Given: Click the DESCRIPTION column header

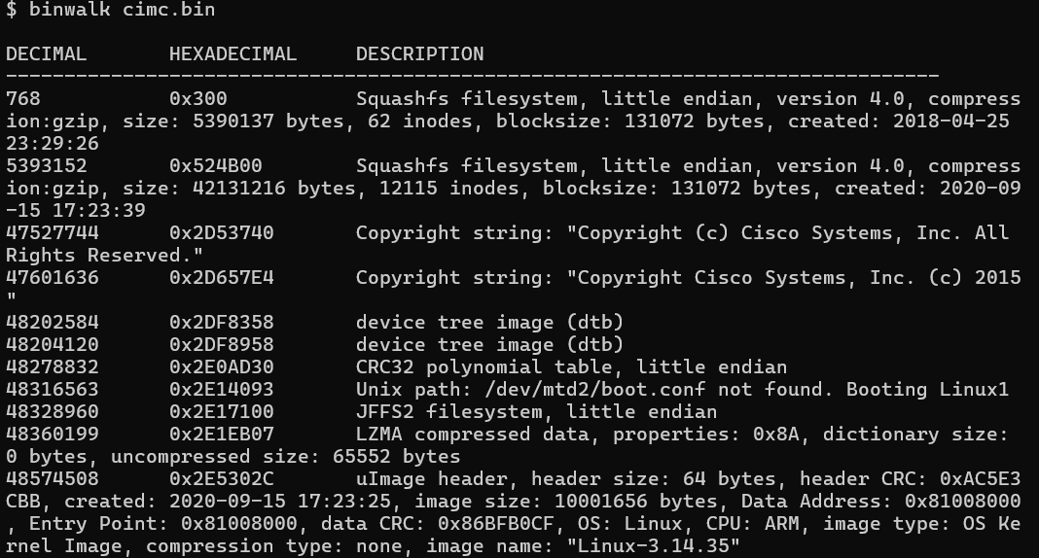Looking at the screenshot, I should click(419, 54).
